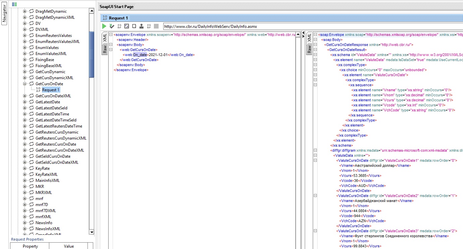
Task: Switch to the request Raw tab
Action: click(x=105, y=50)
